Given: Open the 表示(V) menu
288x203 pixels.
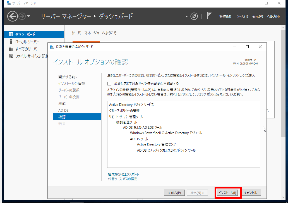Looking at the screenshot, I should (x=257, y=16).
